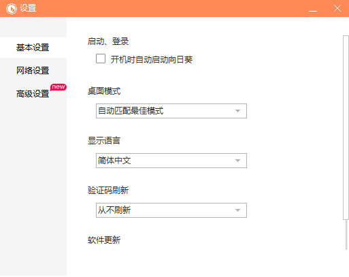Click the 从不刷新 combo box
The image size is (349, 277).
point(171,210)
